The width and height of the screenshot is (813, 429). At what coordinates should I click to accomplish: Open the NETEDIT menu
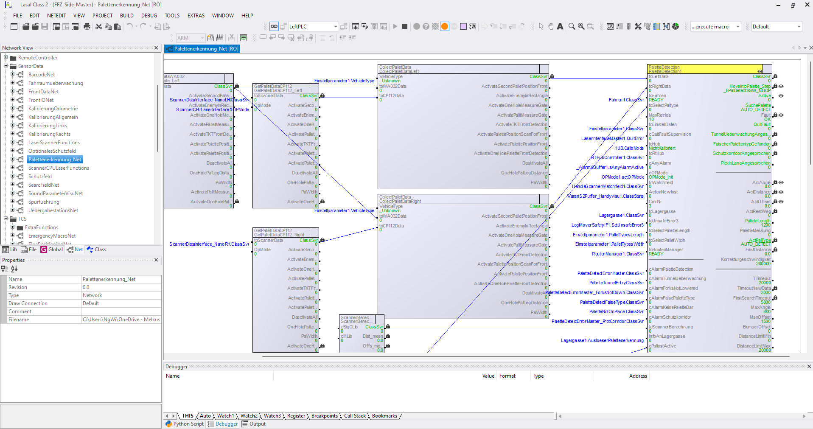pyautogui.click(x=56, y=15)
